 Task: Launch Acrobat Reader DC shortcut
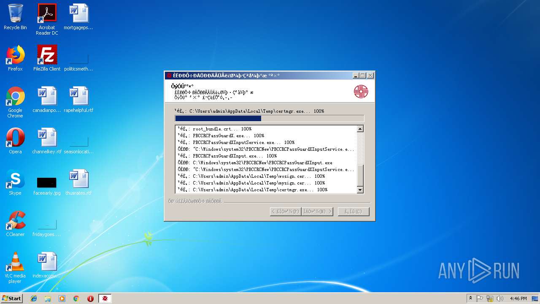[47, 19]
